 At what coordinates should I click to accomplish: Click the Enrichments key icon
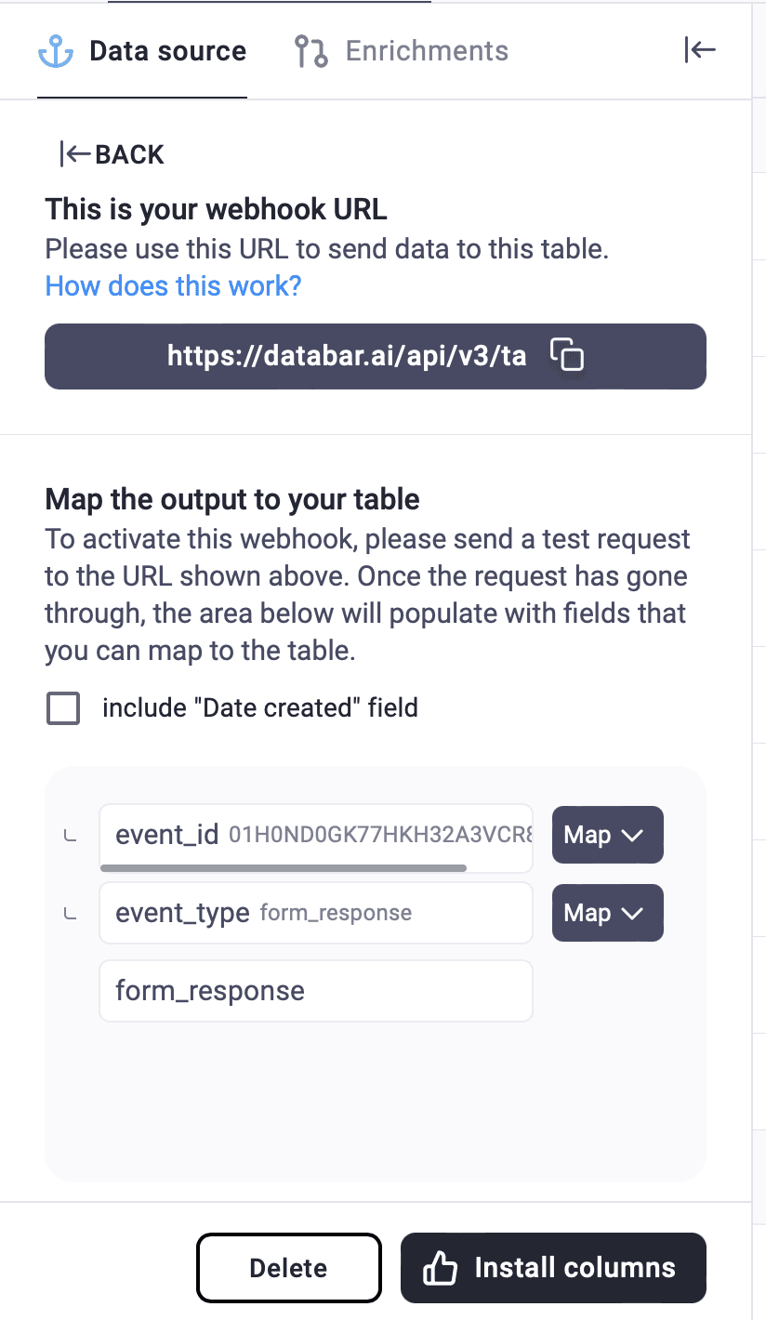[310, 50]
